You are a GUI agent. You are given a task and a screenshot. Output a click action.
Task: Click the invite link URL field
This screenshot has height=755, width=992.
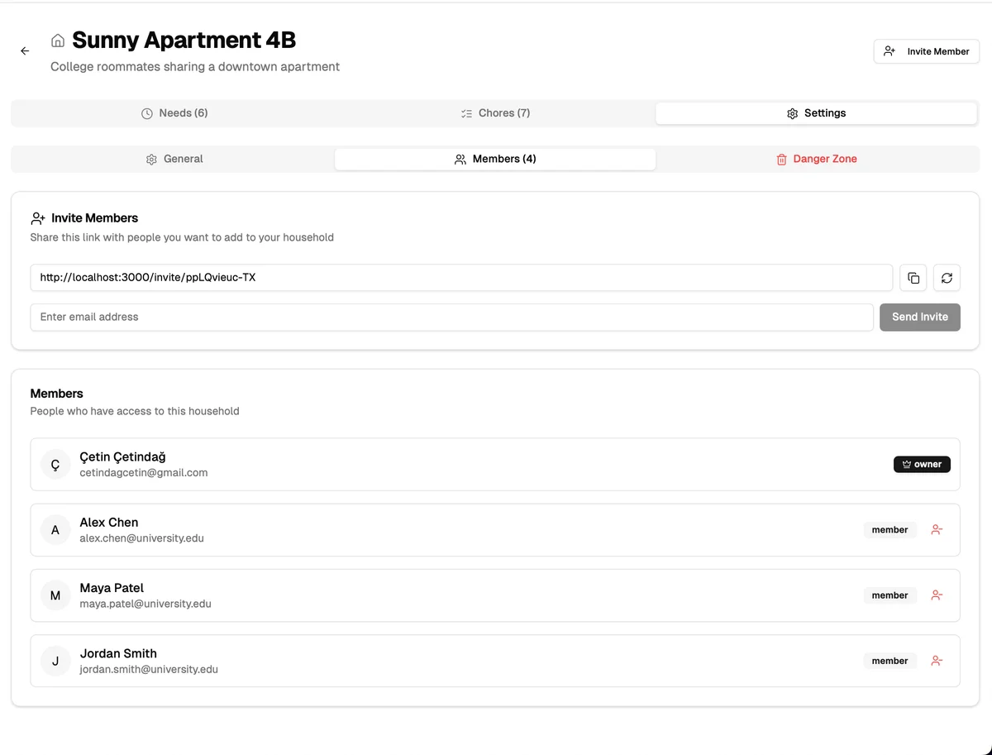click(x=461, y=278)
